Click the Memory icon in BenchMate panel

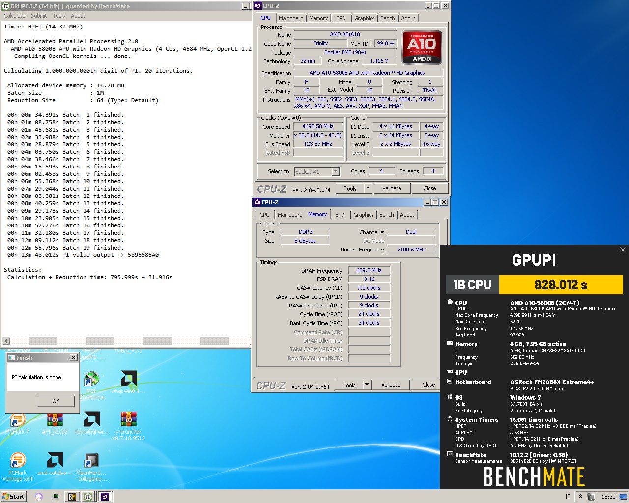pos(450,344)
